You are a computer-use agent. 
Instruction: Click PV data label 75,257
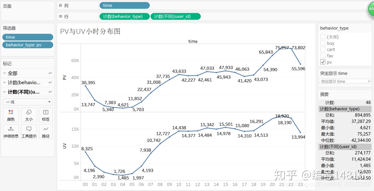tap(283, 48)
